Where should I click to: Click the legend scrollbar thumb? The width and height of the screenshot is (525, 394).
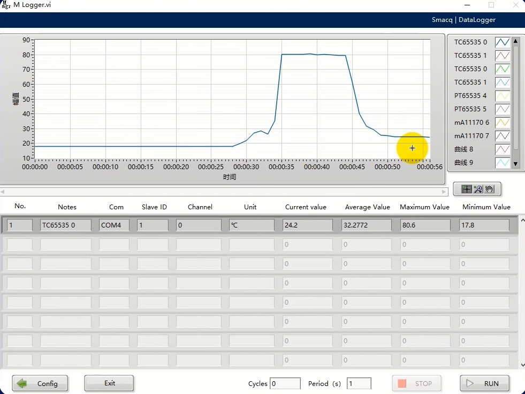(515, 97)
